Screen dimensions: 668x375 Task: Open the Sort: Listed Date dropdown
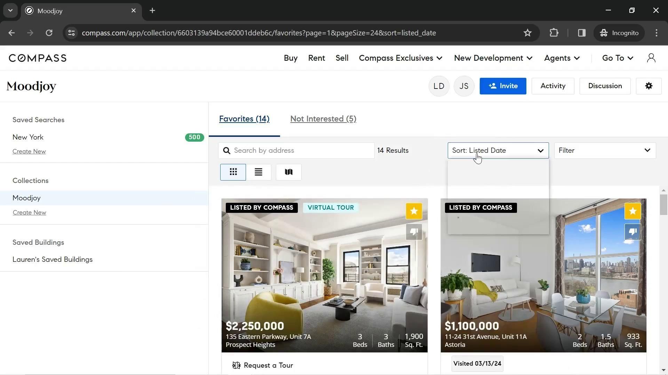click(498, 150)
